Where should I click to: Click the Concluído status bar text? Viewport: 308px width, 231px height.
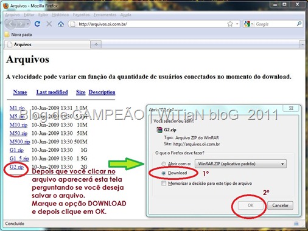15,224
